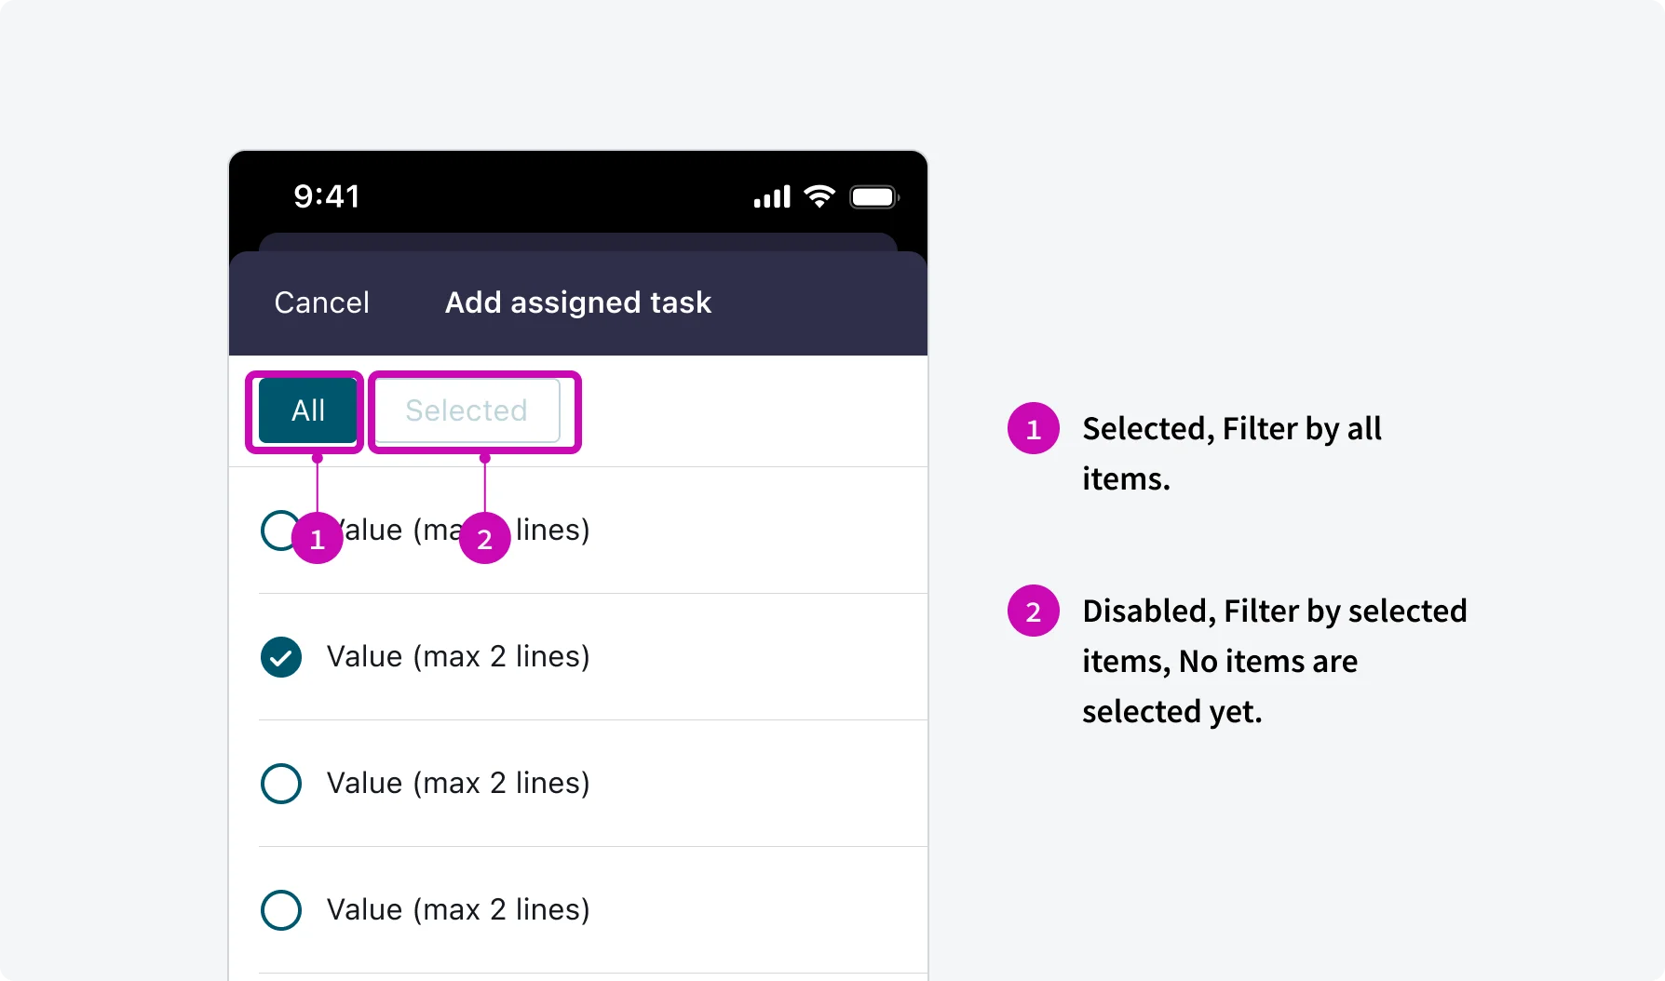
Task: Click the fourth row's 'Value (max 2 lines)' text
Action: [458, 910]
